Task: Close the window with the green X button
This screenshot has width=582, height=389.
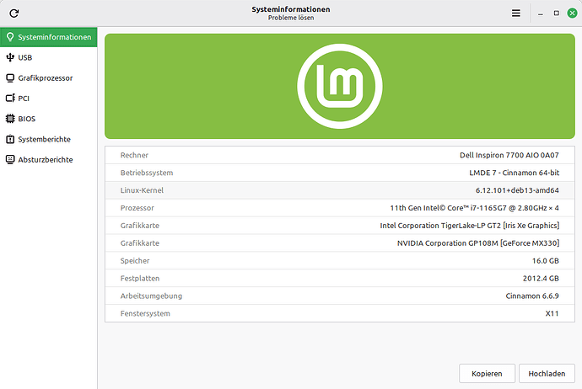Action: pos(573,13)
